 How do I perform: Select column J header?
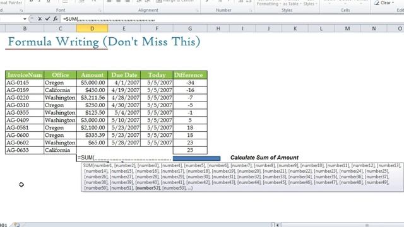[x=268, y=28]
